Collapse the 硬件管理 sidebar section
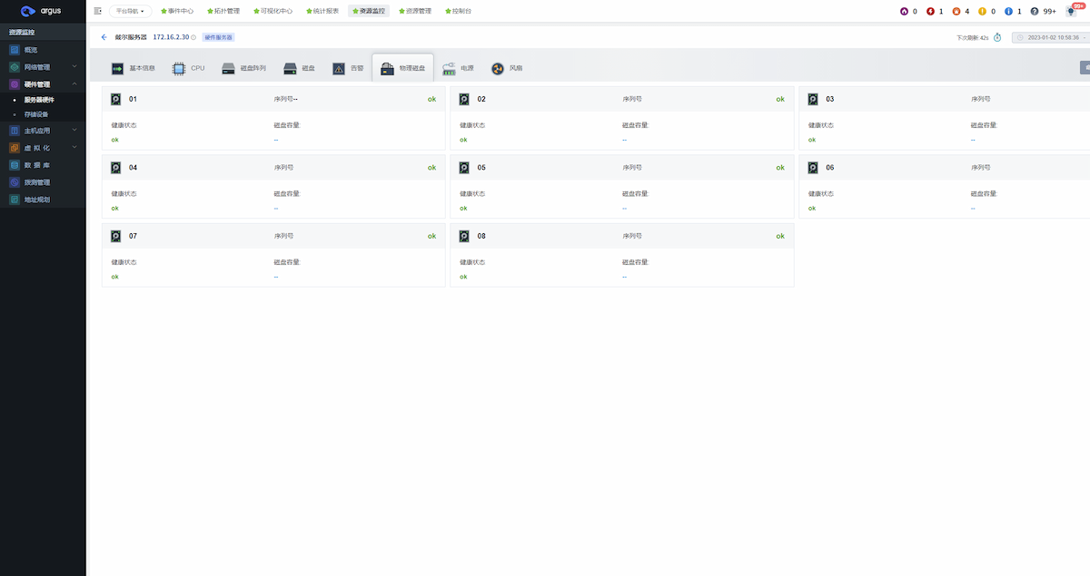 point(43,83)
